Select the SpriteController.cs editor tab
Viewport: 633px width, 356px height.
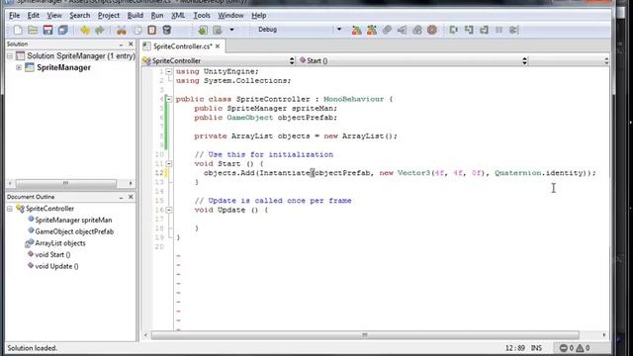click(182, 46)
